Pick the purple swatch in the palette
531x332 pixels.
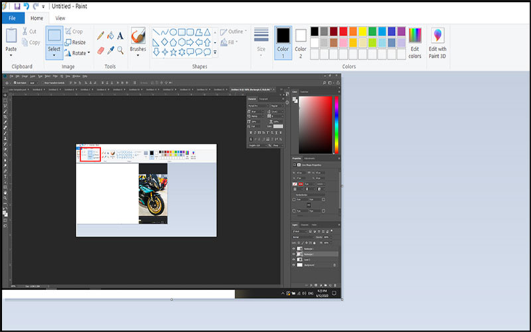(x=402, y=31)
